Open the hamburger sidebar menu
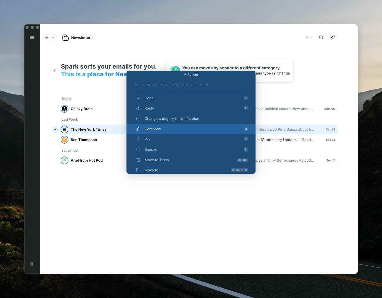The height and width of the screenshot is (298, 382). pos(32,38)
